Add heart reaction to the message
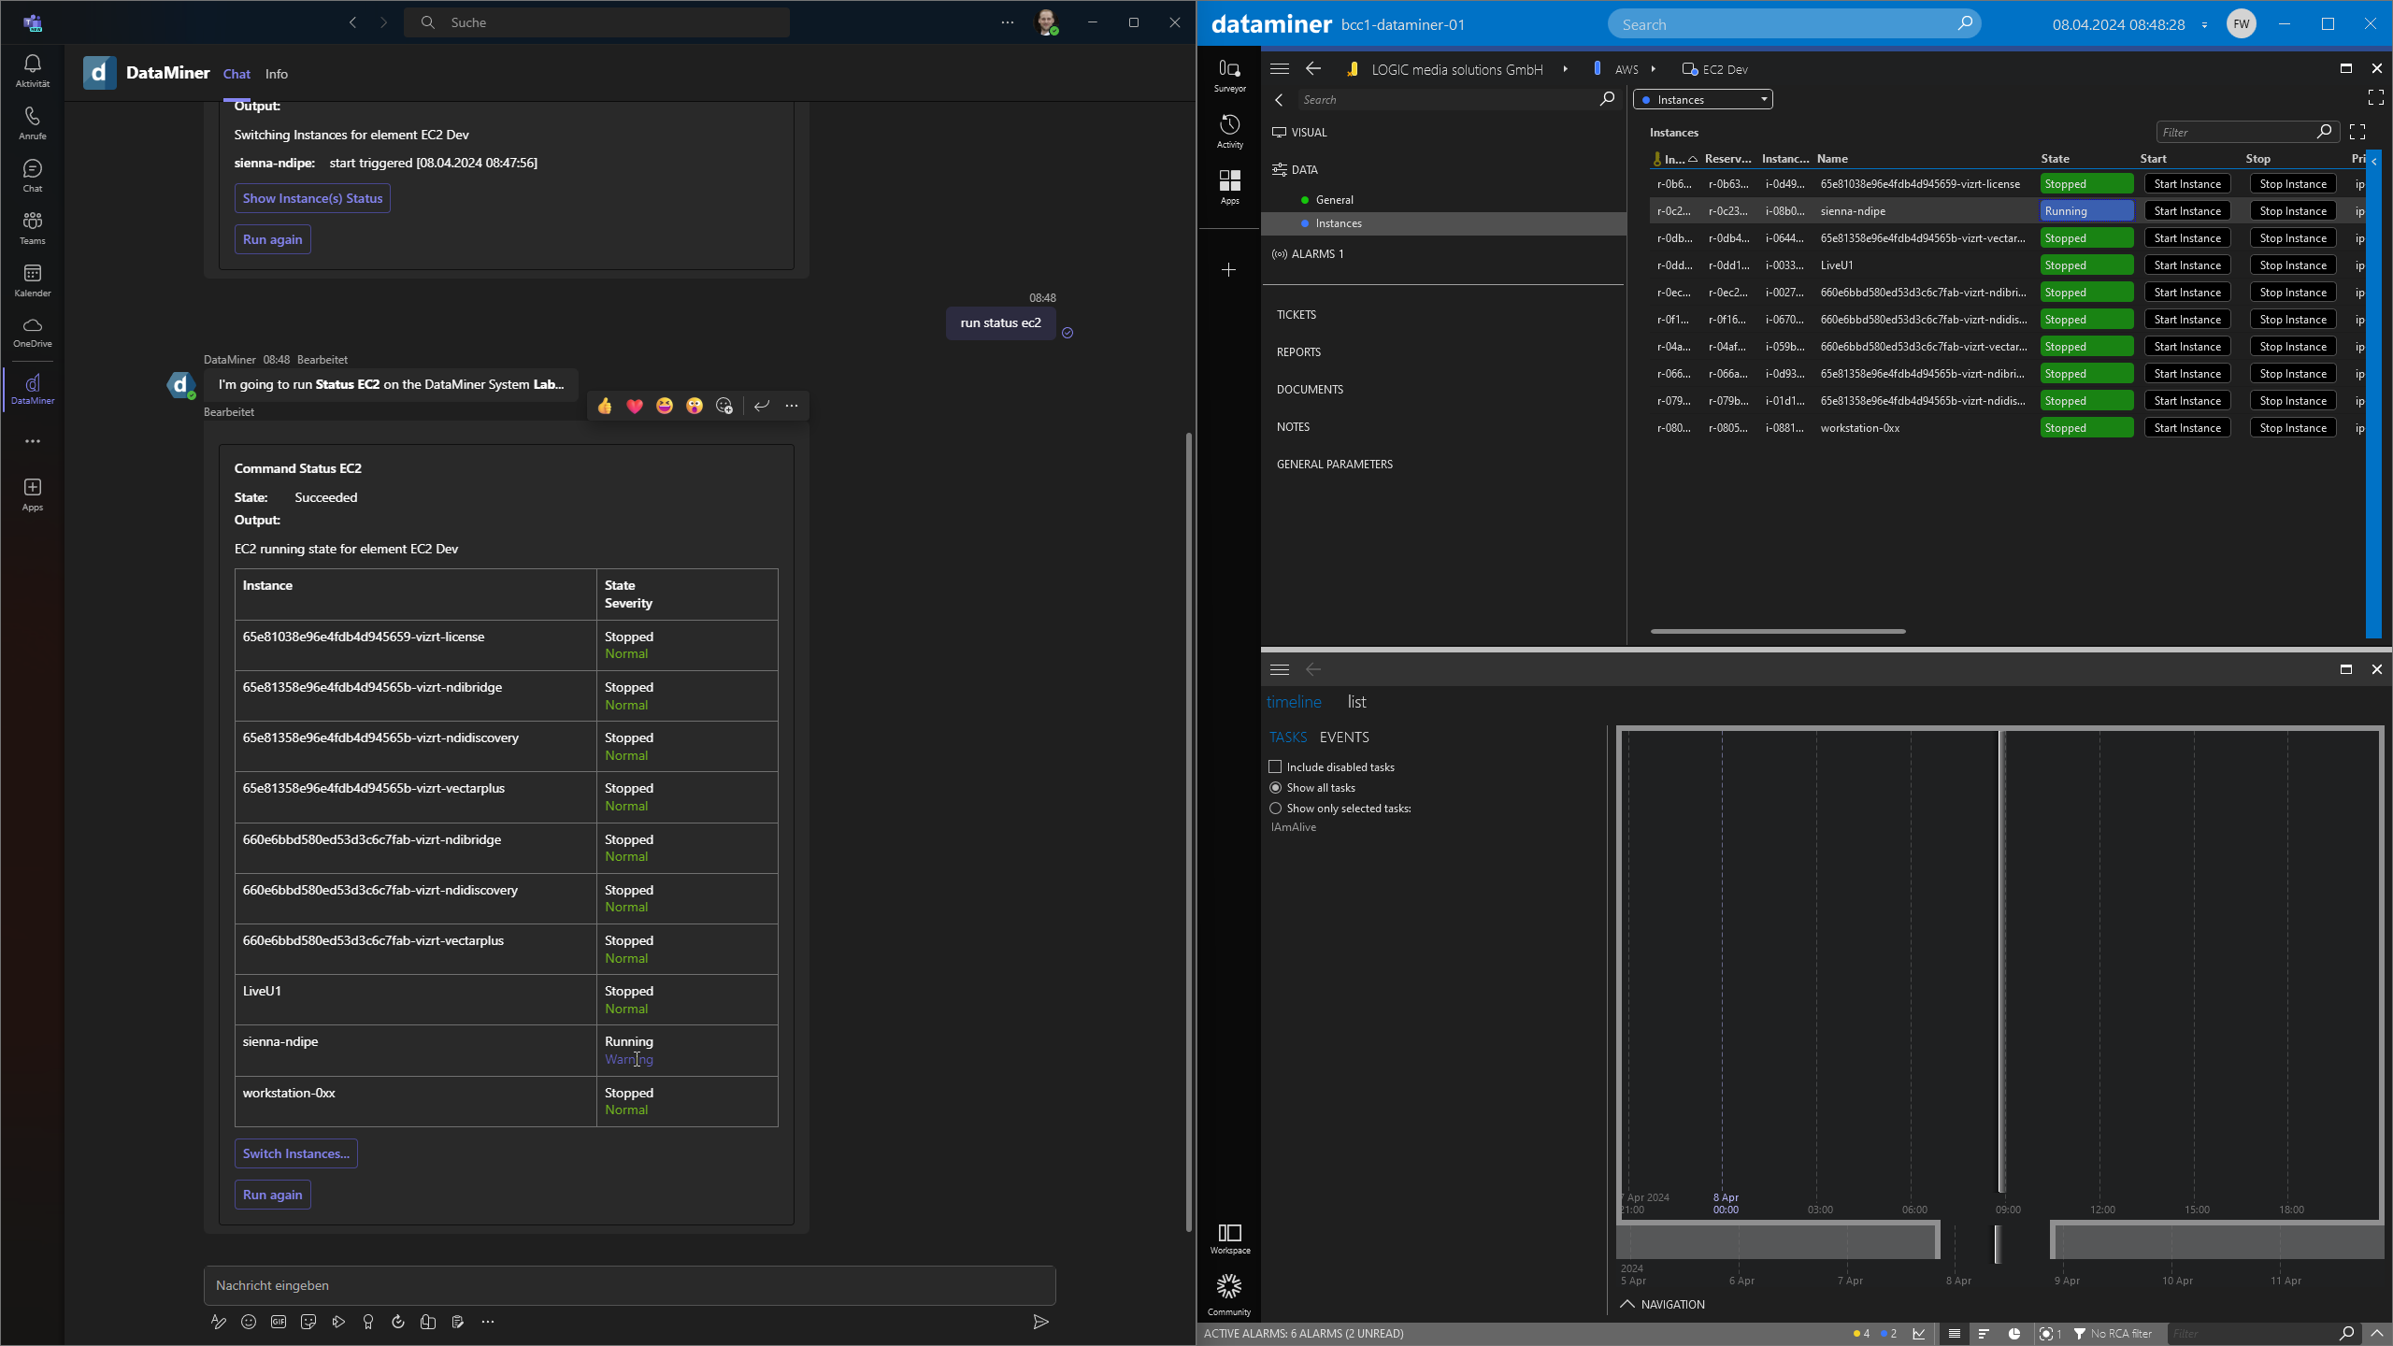Image resolution: width=2393 pixels, height=1346 pixels. (x=635, y=406)
